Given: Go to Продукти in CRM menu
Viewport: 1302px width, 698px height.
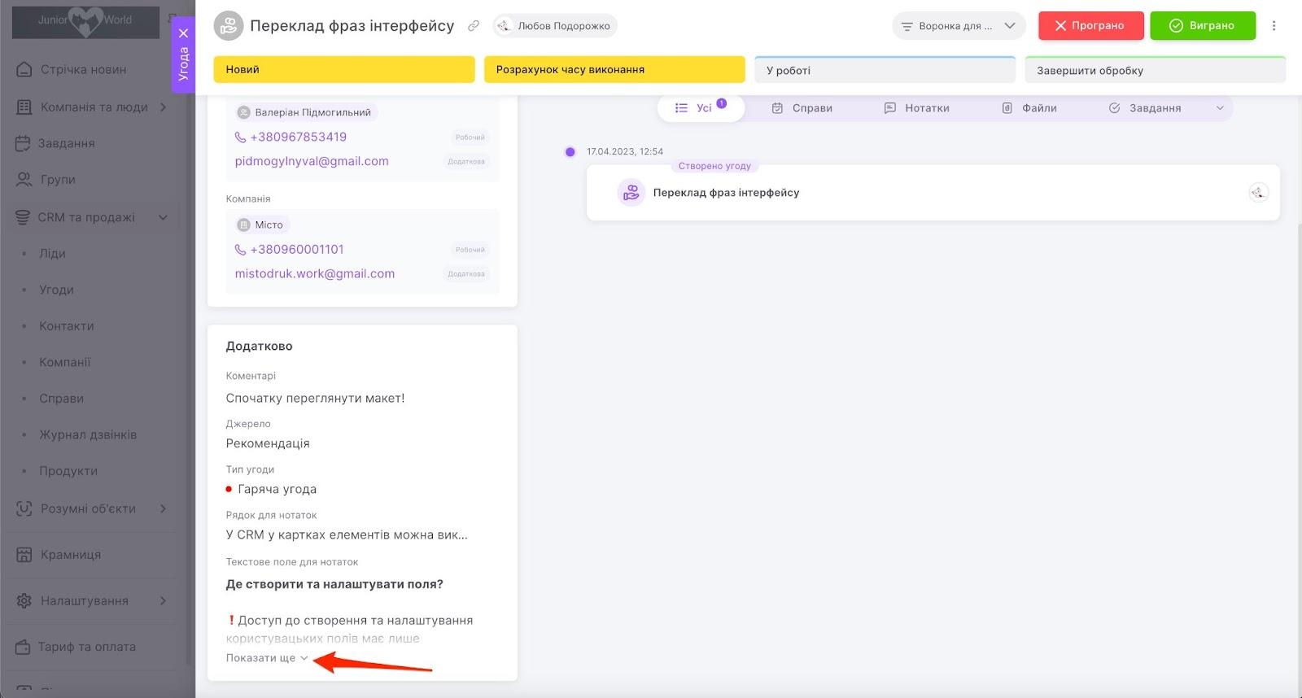Looking at the screenshot, I should click(x=68, y=471).
